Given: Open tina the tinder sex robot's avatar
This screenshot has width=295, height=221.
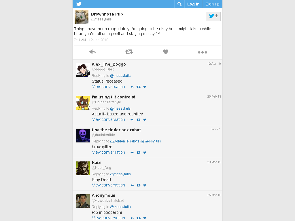Looking at the screenshot, I should coord(83,136).
